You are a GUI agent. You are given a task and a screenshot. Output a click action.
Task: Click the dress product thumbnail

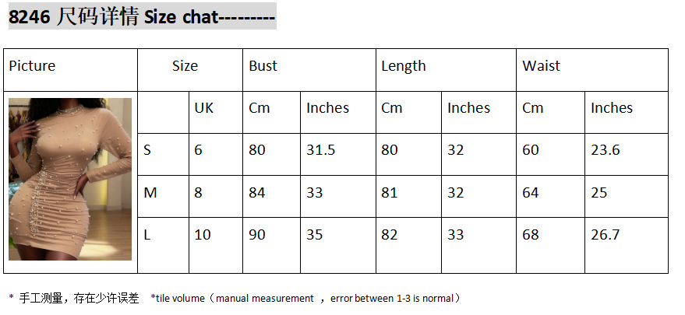[70, 179]
